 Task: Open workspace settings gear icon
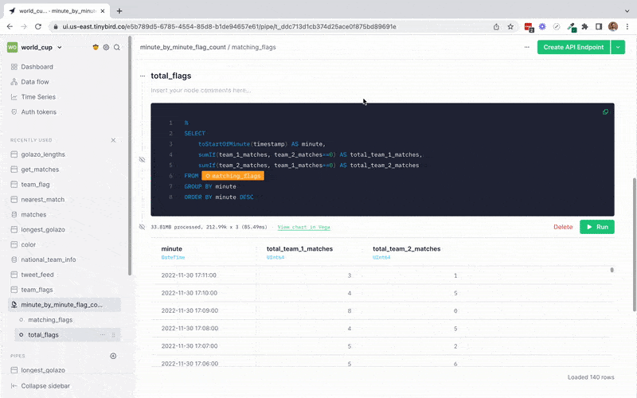click(x=106, y=48)
